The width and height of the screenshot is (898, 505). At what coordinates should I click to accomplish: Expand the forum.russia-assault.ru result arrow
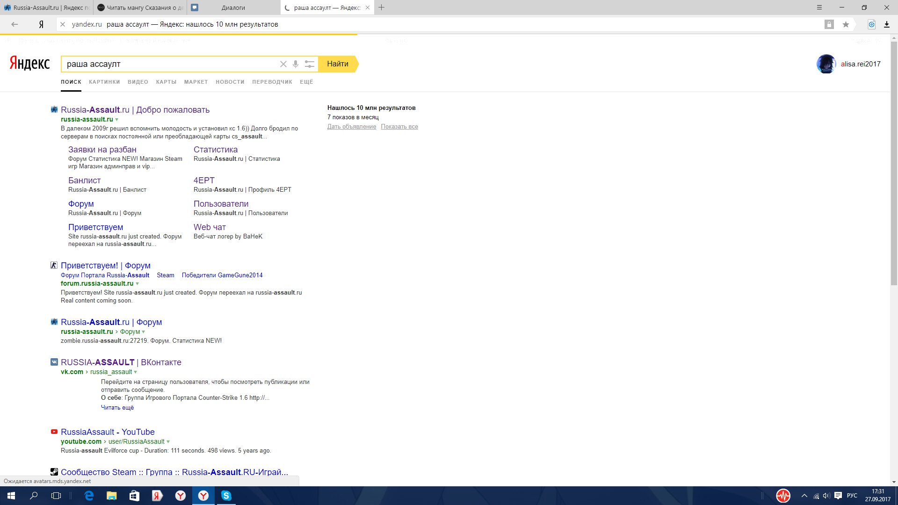click(137, 284)
